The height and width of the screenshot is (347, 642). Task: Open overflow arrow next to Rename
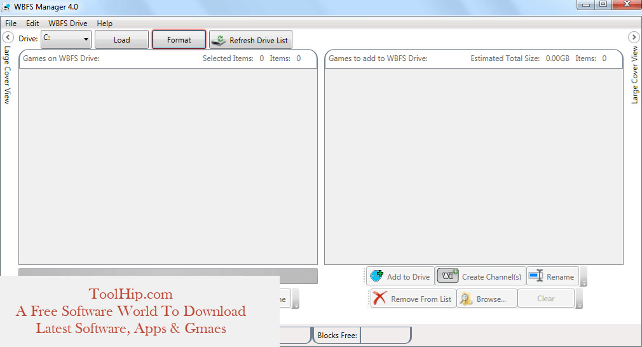(584, 276)
